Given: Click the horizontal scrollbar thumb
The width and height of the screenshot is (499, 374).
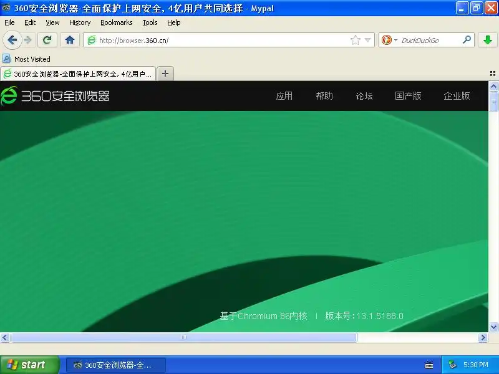Looking at the screenshot, I should pyautogui.click(x=183, y=337).
